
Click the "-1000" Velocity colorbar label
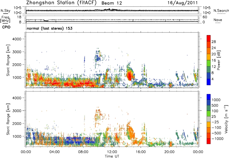[x=217, y=139]
